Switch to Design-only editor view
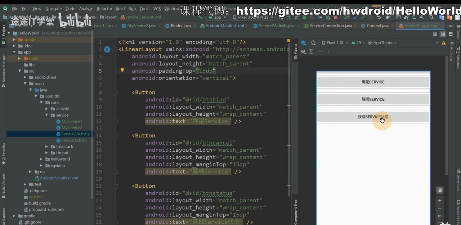The width and height of the screenshot is (461, 225). [x=450, y=34]
